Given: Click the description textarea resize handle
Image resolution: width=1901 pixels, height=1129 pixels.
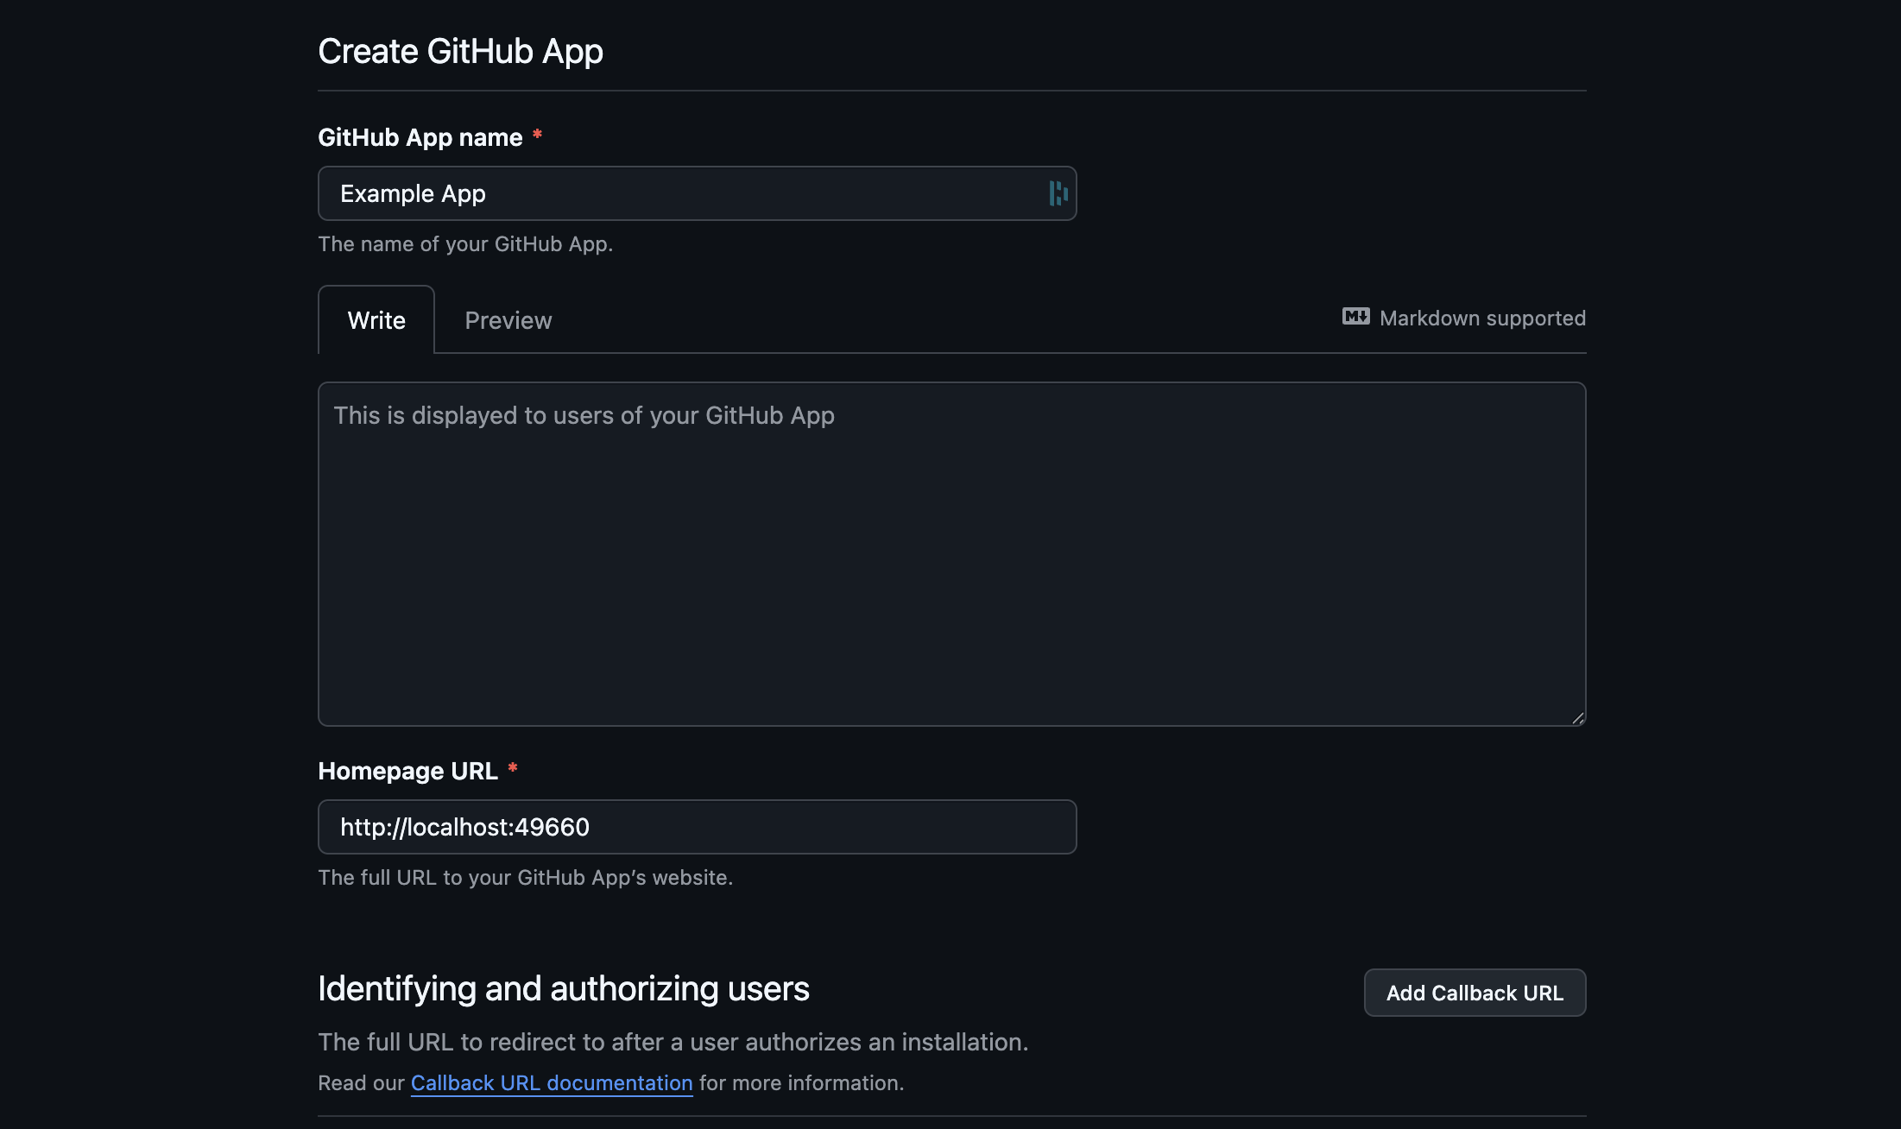Looking at the screenshot, I should [x=1577, y=717].
